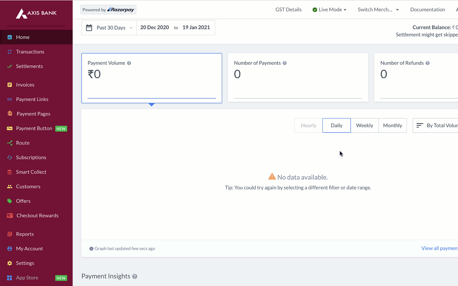This screenshot has width=458, height=286.
Task: Open the Documentation link
Action: (x=427, y=10)
